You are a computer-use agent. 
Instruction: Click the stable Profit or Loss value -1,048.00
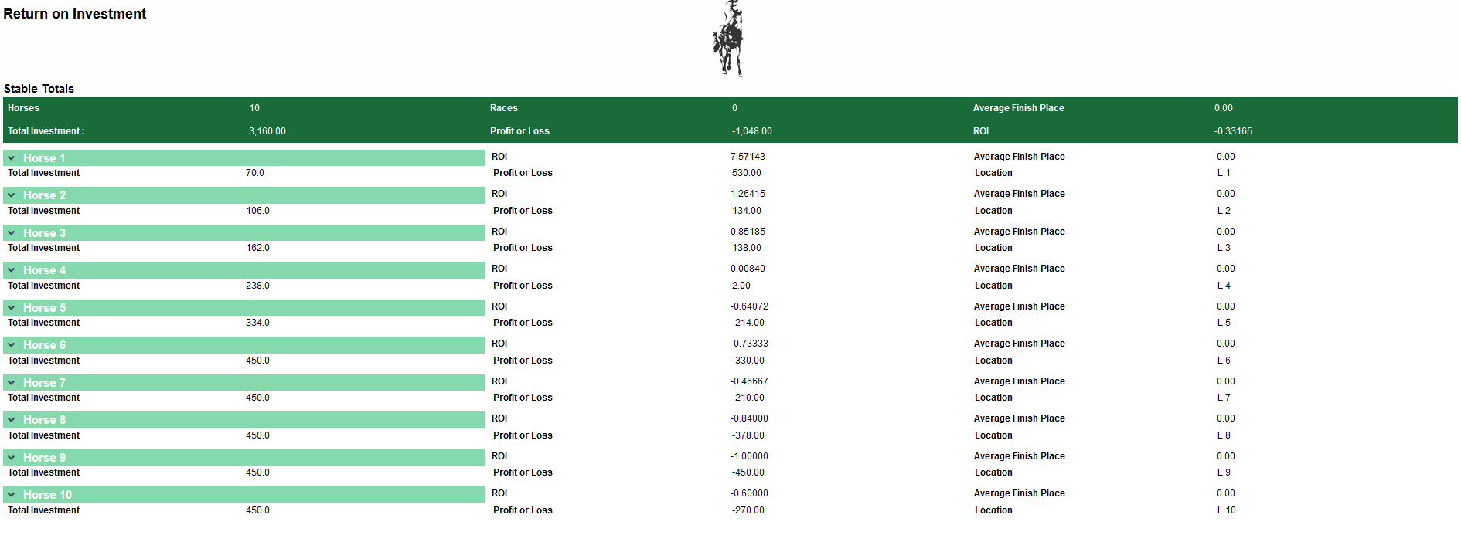pos(751,131)
